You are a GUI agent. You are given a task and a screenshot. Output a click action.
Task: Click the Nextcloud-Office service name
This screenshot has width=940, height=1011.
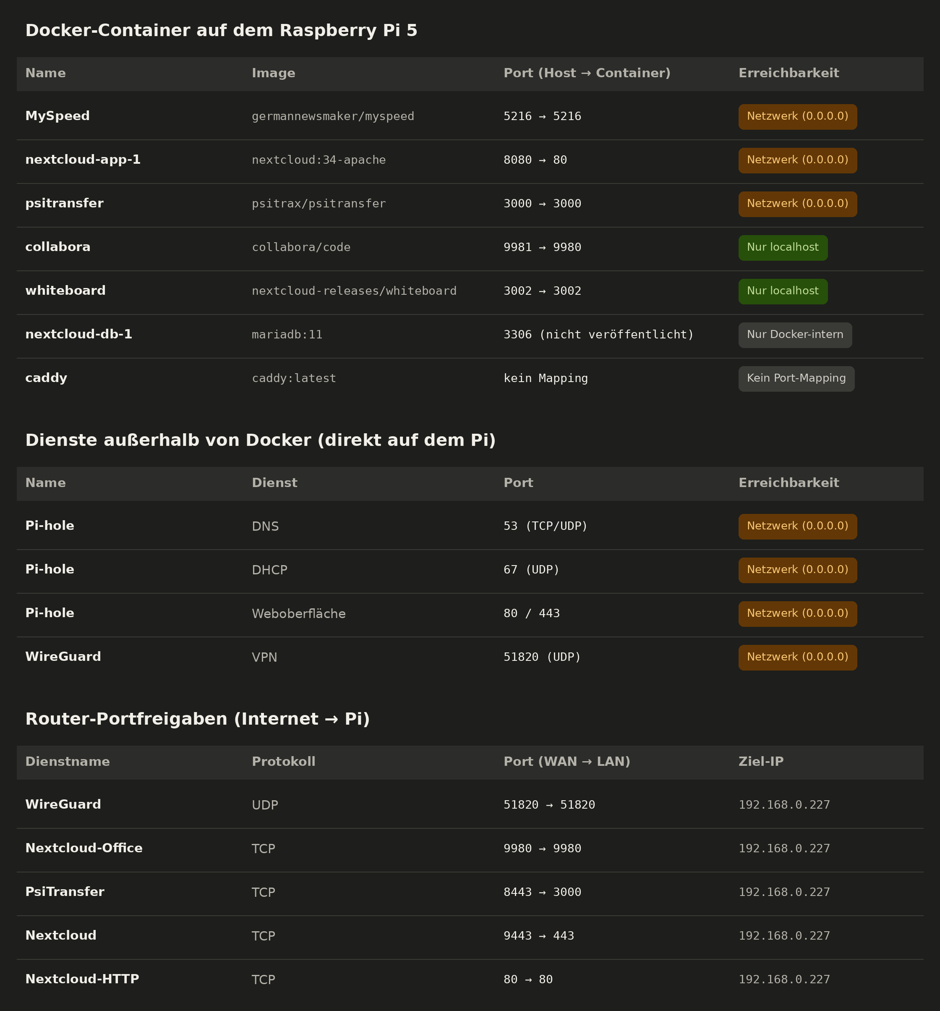coord(84,849)
